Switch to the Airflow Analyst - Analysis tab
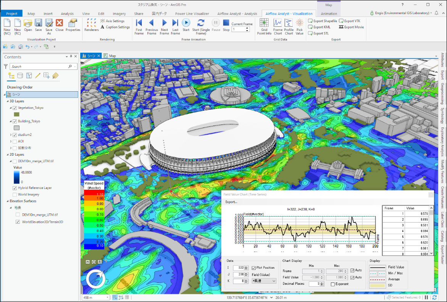The width and height of the screenshot is (447, 302). tap(237, 13)
